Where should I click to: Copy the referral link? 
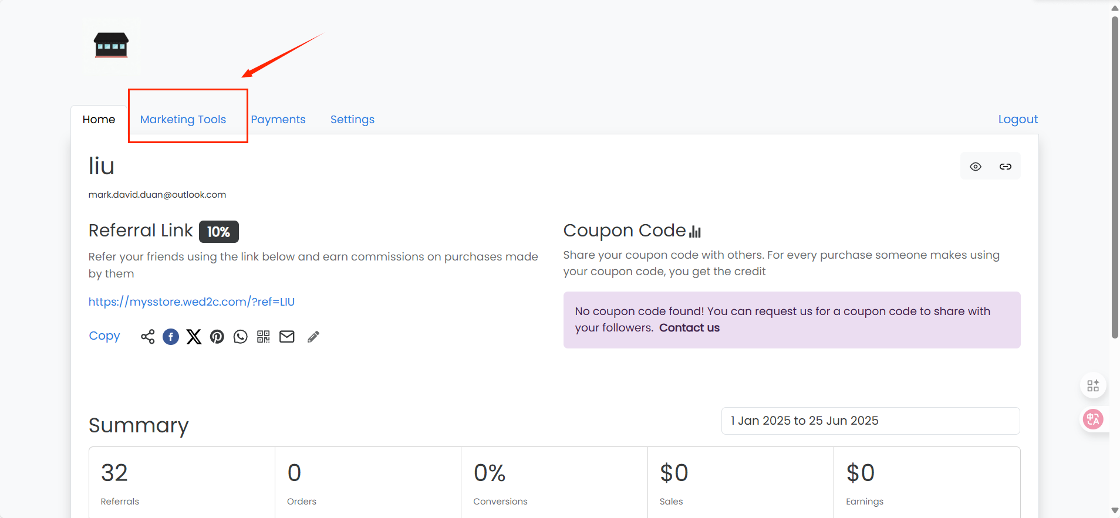pyautogui.click(x=104, y=336)
